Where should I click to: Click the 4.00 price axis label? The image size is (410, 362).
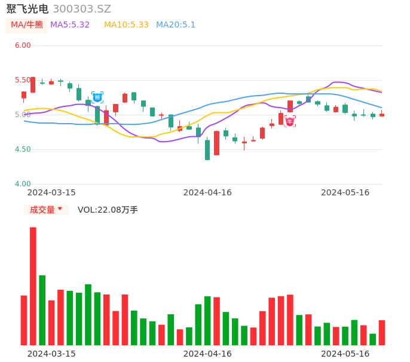pos(23,184)
